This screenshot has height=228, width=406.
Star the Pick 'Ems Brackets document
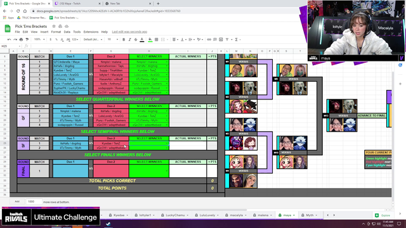pyautogui.click(x=54, y=27)
